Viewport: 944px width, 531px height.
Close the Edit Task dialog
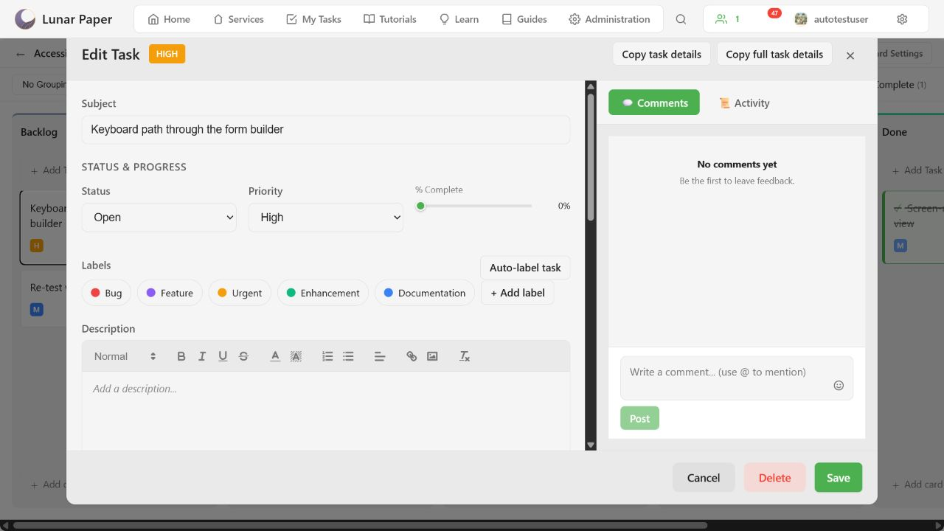tap(850, 55)
